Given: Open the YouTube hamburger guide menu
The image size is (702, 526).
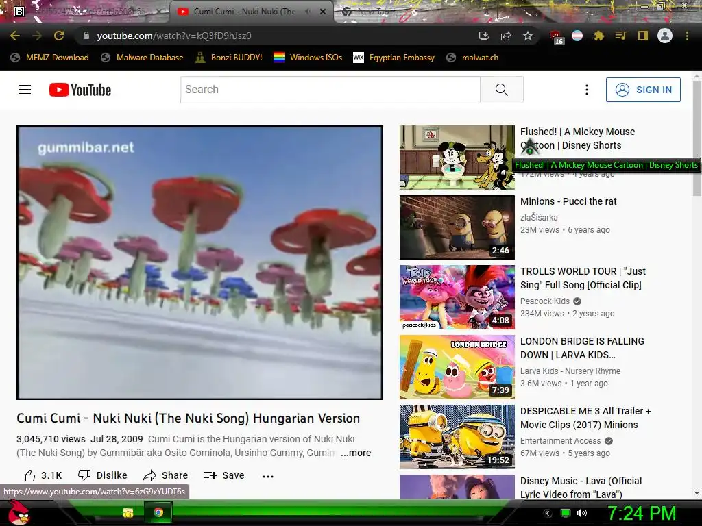Looking at the screenshot, I should coord(25,90).
